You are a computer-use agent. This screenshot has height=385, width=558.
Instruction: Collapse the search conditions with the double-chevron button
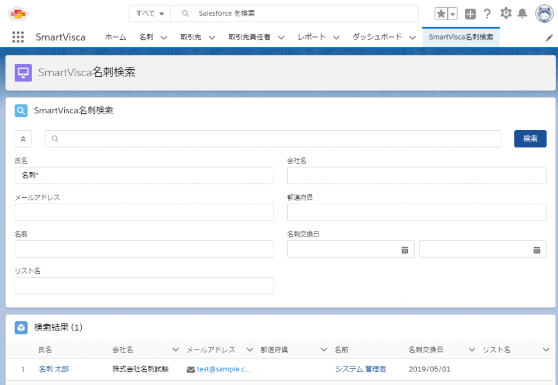point(23,139)
